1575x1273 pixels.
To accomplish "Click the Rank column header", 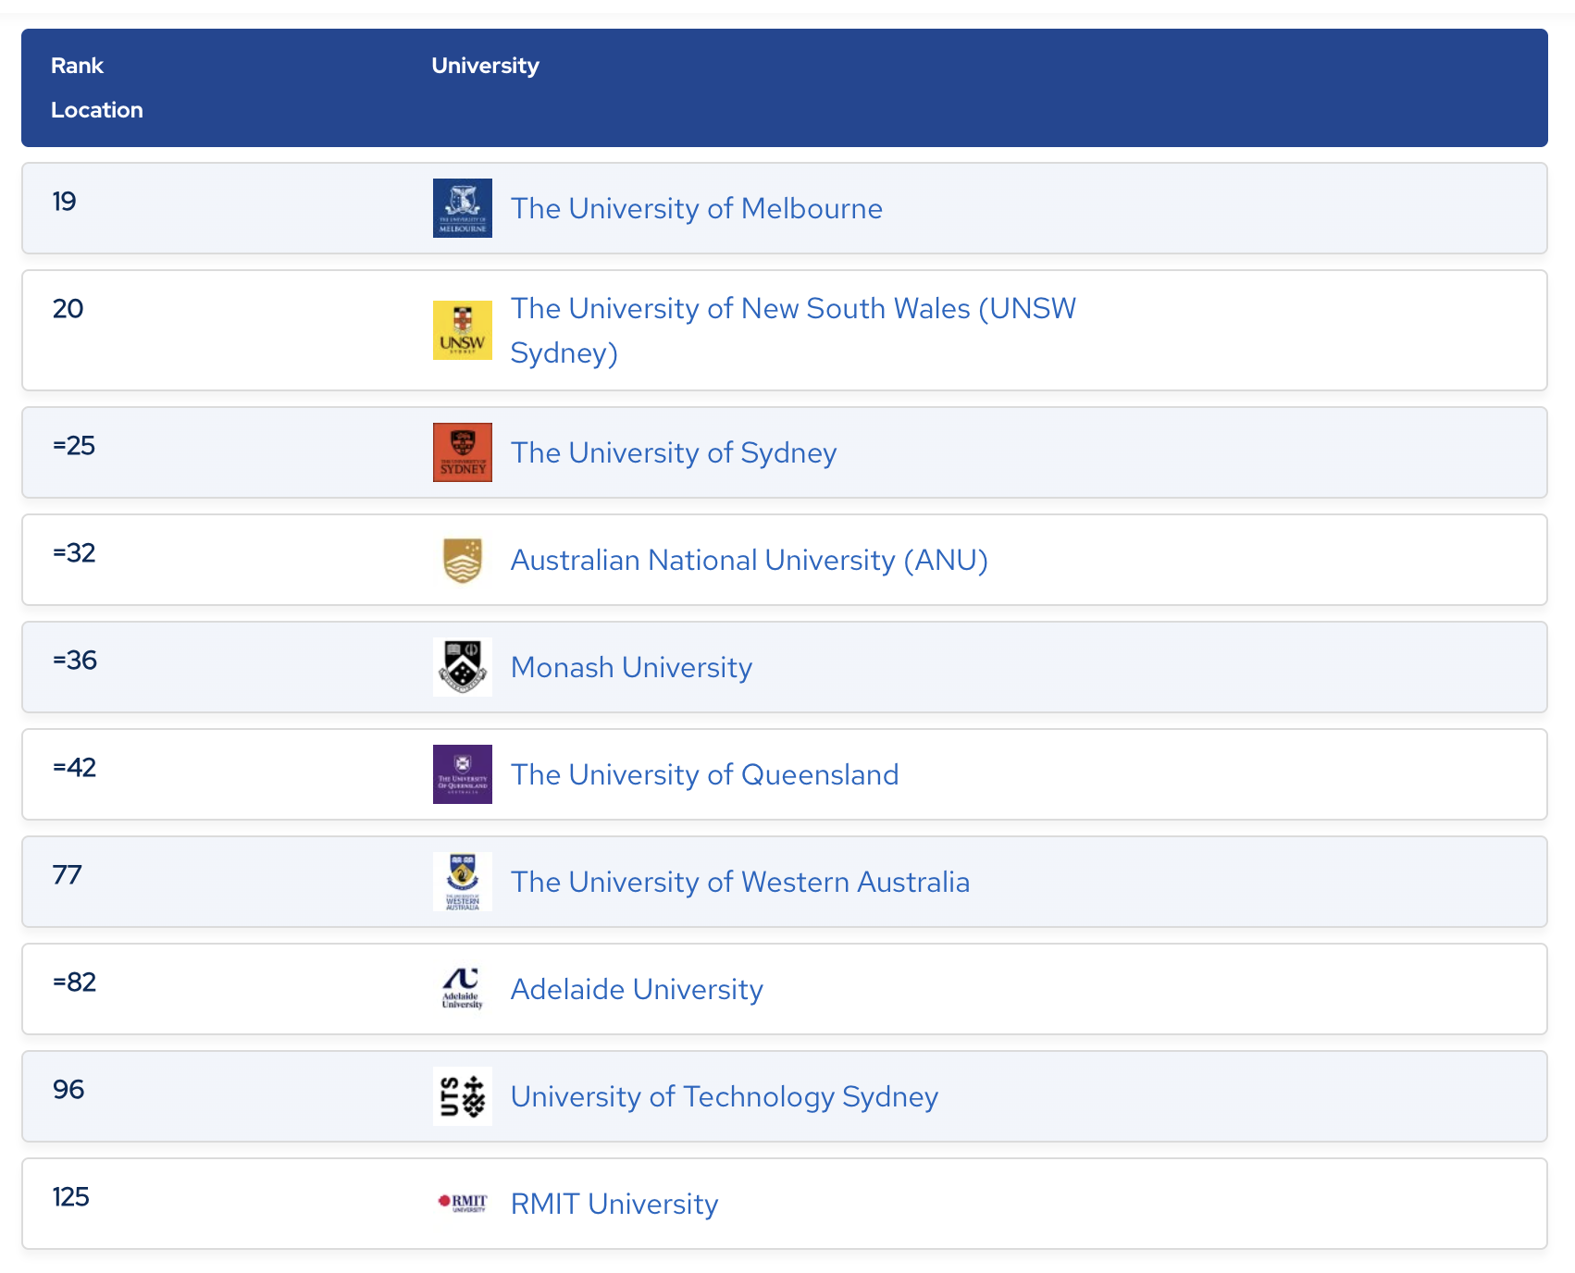I will coord(77,66).
